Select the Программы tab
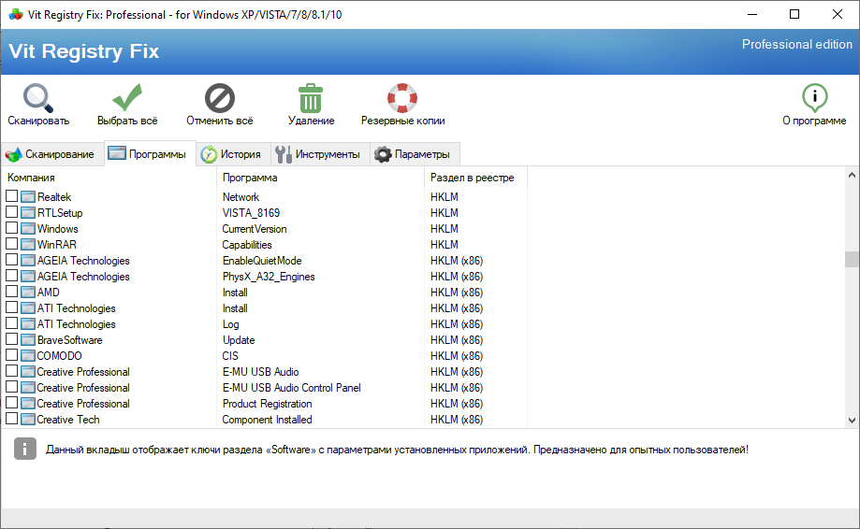Viewport: 860px width, 529px height. (x=150, y=154)
